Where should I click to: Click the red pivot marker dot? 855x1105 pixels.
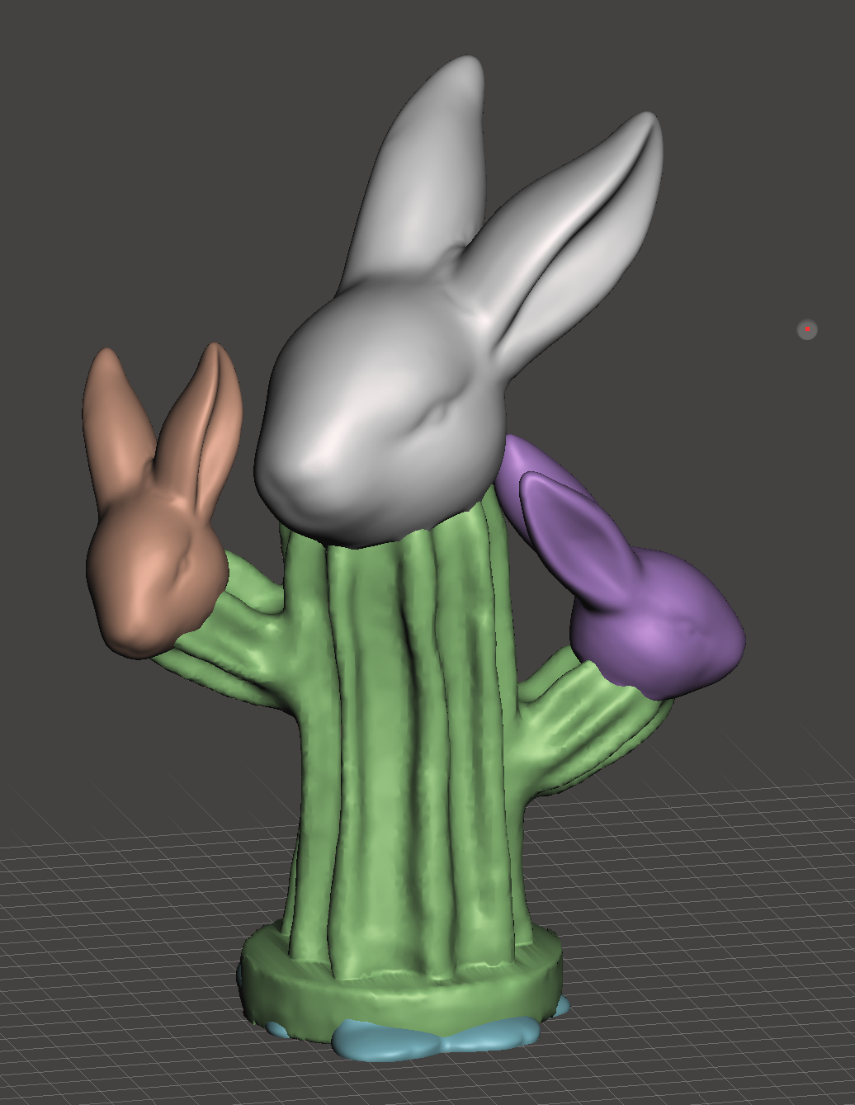(805, 330)
